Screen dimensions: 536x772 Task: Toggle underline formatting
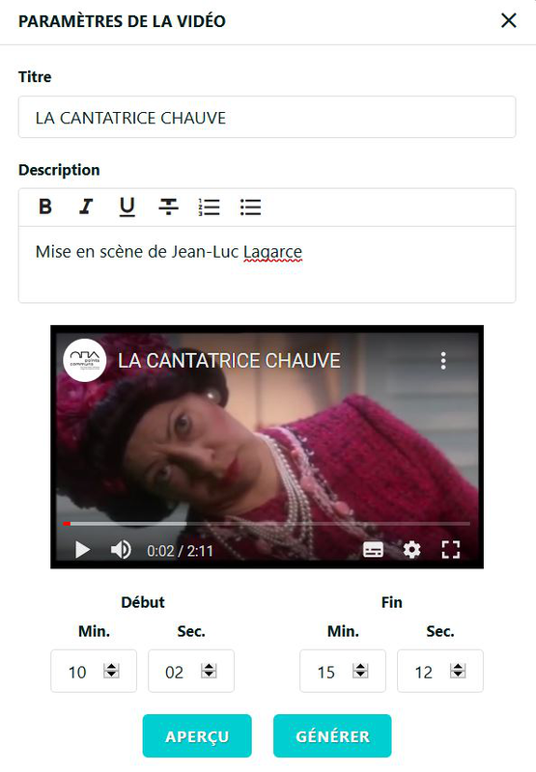pyautogui.click(x=127, y=207)
